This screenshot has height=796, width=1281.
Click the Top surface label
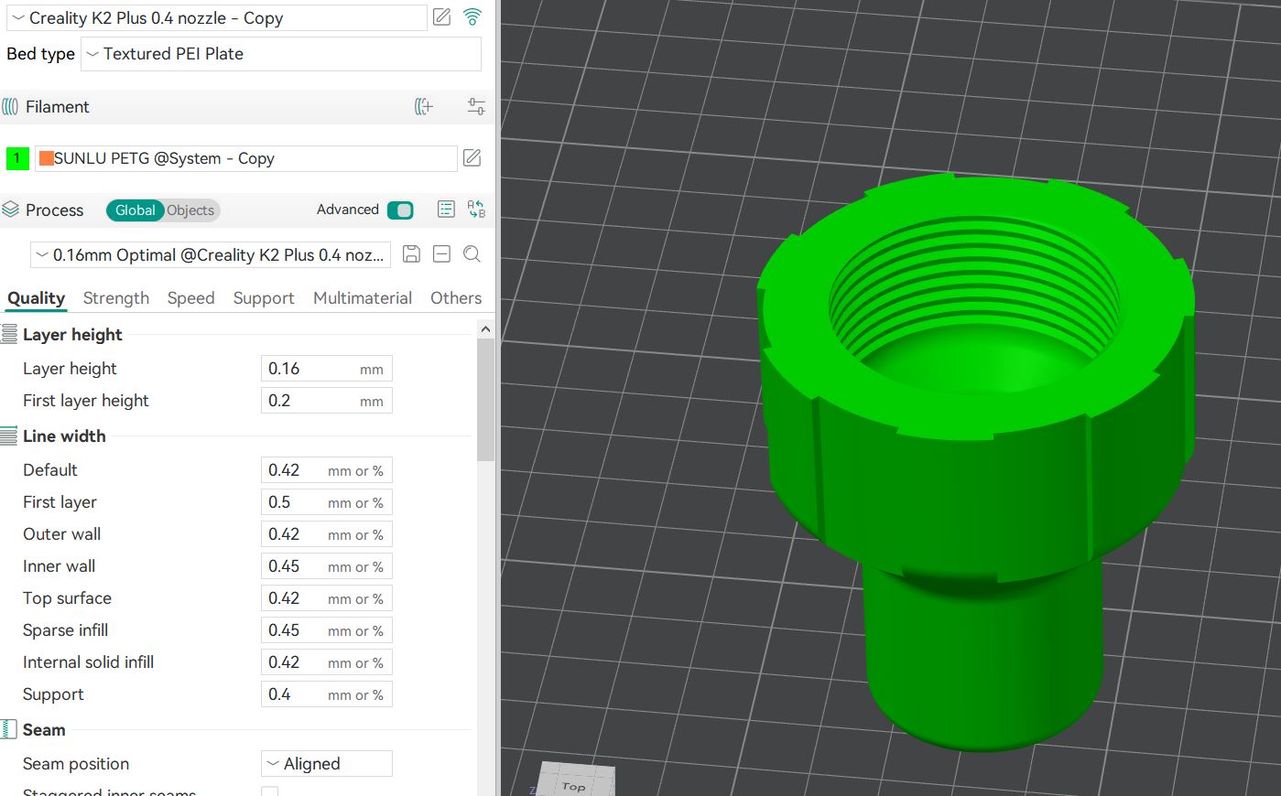pyautogui.click(x=67, y=598)
